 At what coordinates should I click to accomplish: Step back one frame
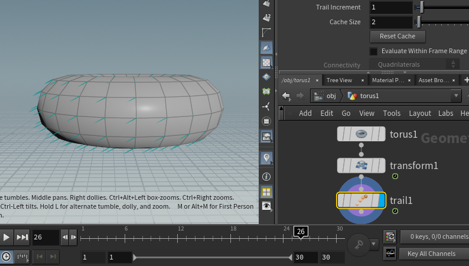coord(65,237)
